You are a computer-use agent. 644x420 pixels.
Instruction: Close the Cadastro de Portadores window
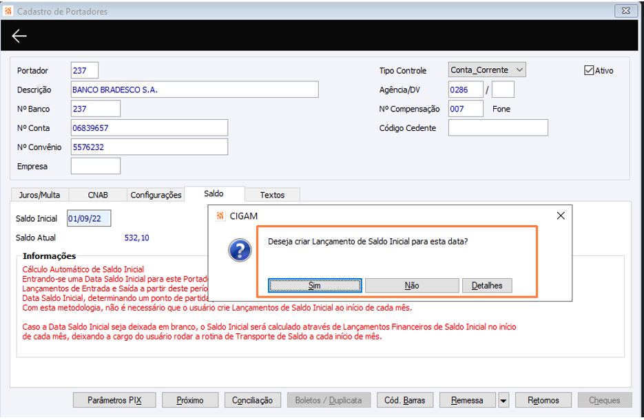[x=626, y=11]
